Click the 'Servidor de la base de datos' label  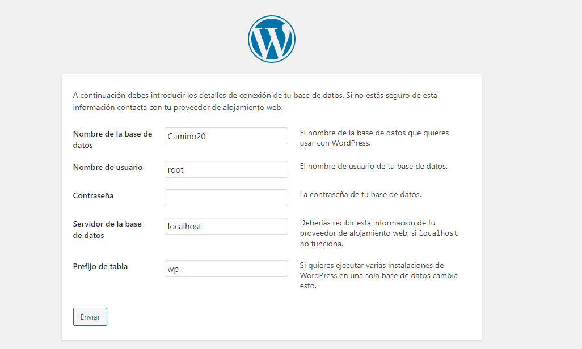pos(107,229)
